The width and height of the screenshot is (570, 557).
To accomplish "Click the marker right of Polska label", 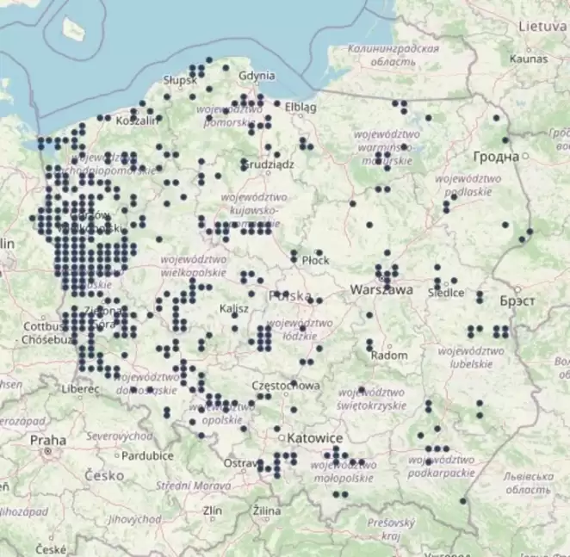I will click(x=319, y=300).
